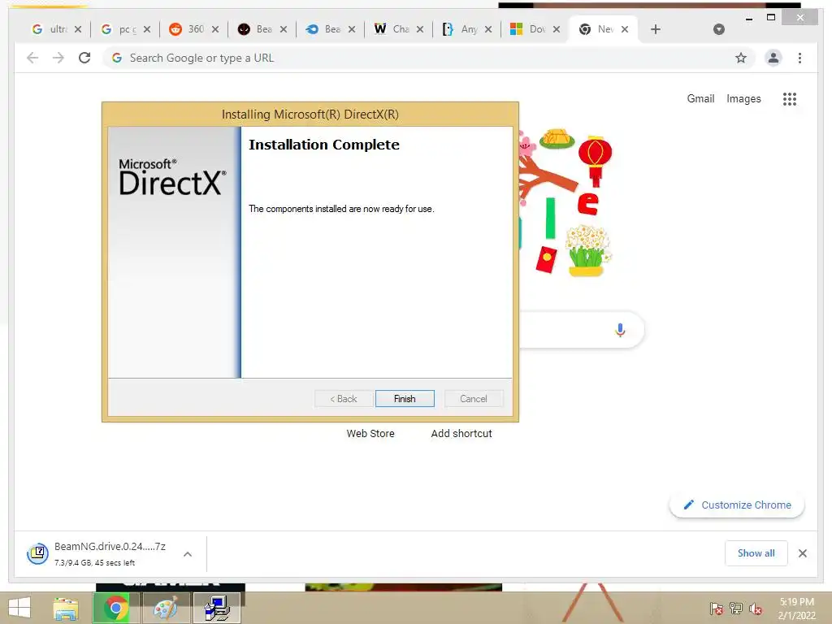The image size is (832, 624).
Task: Open File Explorer from the taskbar
Action: tap(66, 608)
